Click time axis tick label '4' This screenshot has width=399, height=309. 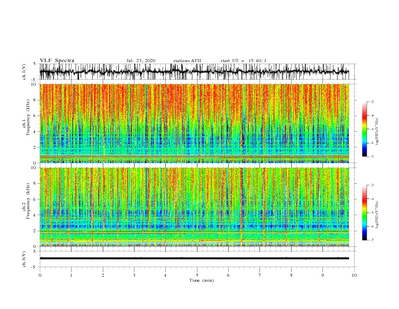pos(166,275)
